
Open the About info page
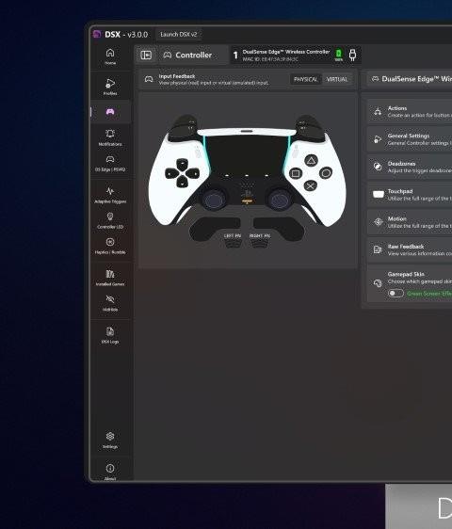[x=110, y=472]
